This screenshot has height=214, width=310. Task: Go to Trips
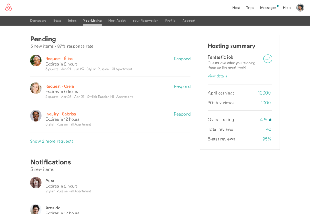[x=250, y=8]
